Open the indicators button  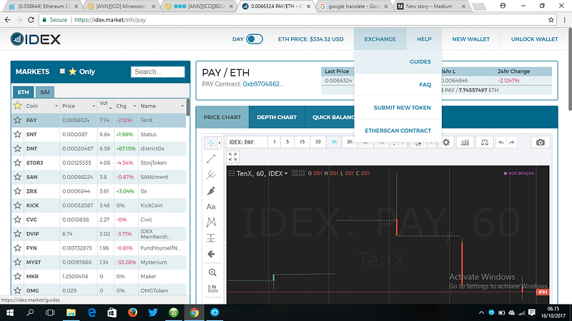(465, 142)
